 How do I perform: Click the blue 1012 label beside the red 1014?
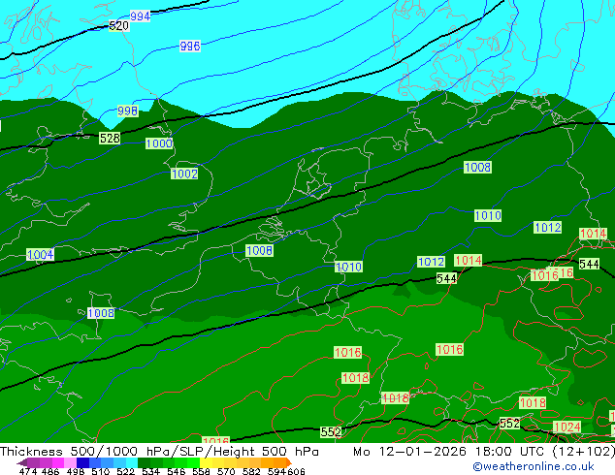pos(431,262)
